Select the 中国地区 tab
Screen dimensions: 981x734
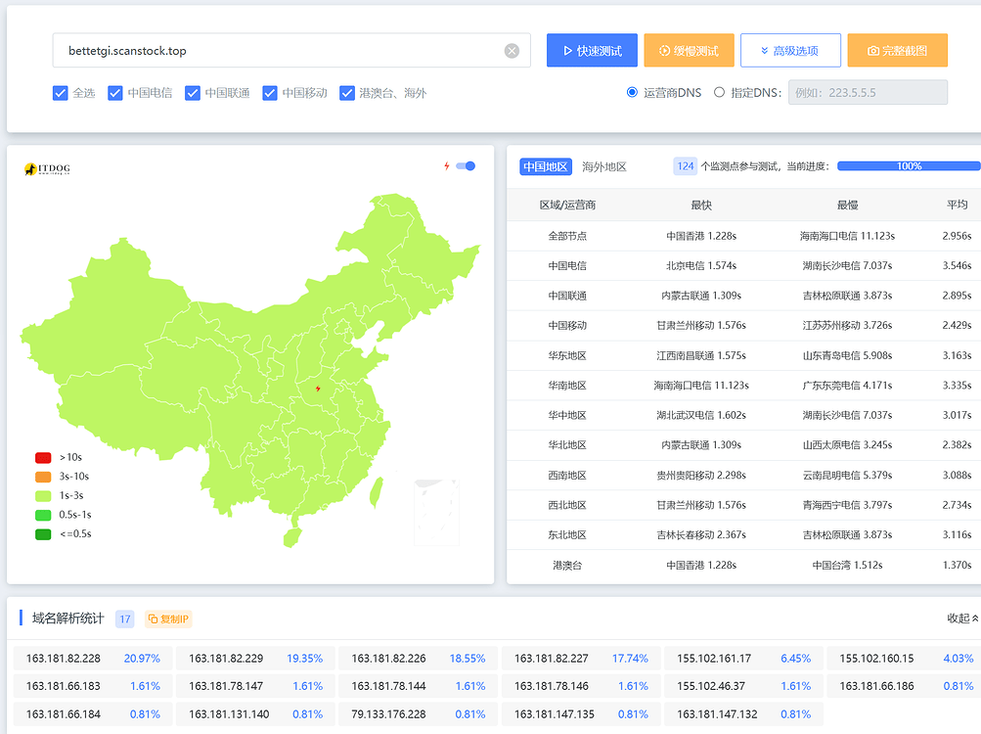click(545, 166)
